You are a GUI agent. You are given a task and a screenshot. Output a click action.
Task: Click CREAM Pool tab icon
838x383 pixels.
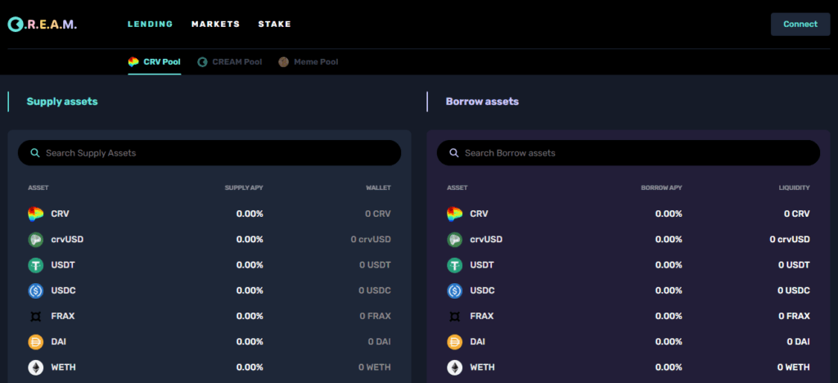[x=202, y=62]
